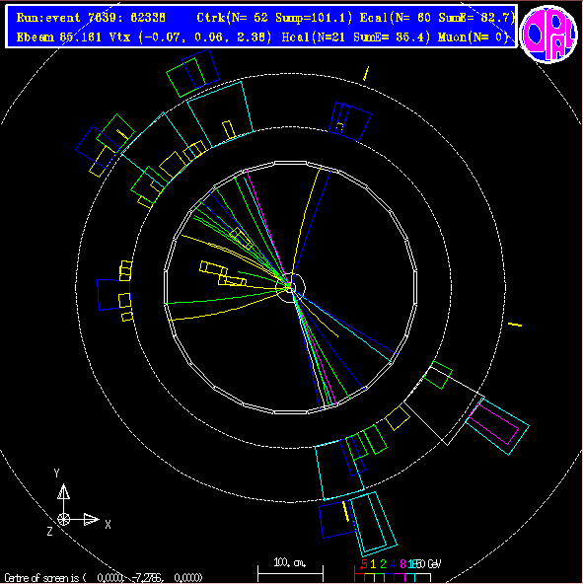Click the central beam pipe circle at vertex

tap(291, 287)
